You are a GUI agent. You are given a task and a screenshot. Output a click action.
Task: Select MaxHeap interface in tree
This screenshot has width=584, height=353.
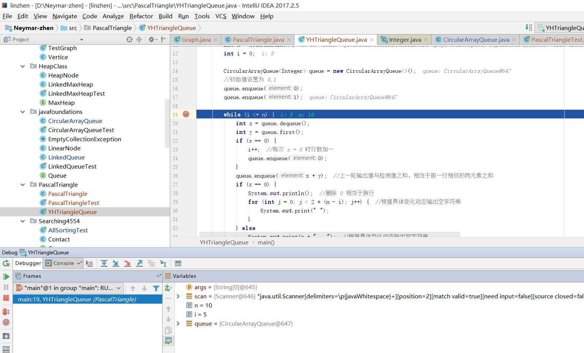coord(61,102)
